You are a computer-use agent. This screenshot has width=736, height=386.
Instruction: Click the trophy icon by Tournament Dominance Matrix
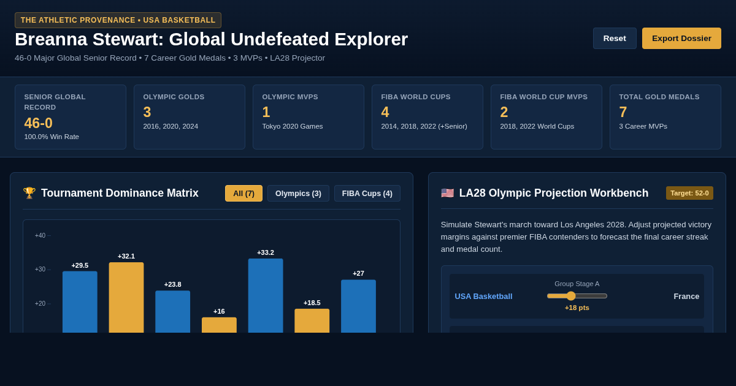pyautogui.click(x=29, y=193)
